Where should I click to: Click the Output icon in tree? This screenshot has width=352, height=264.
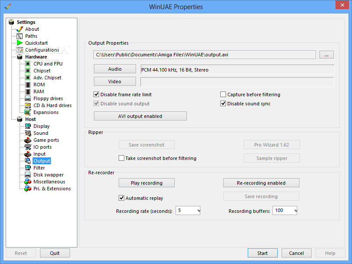pyautogui.click(x=28, y=161)
